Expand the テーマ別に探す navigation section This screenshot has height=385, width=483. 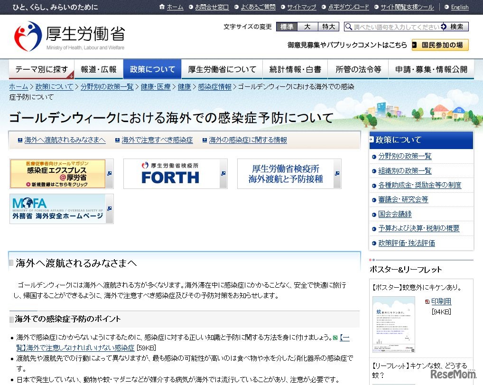(41, 68)
